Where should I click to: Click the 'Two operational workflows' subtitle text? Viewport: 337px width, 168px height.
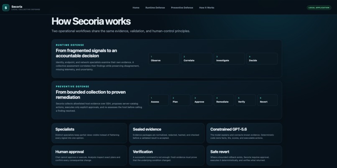point(121,31)
